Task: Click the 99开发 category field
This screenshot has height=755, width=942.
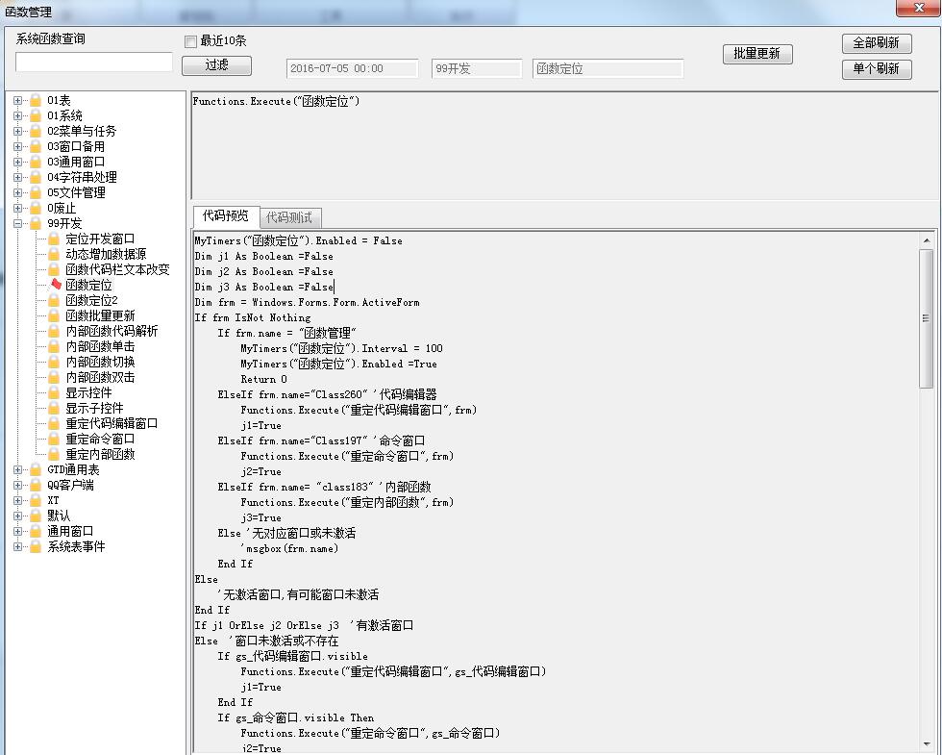Action: tap(477, 68)
